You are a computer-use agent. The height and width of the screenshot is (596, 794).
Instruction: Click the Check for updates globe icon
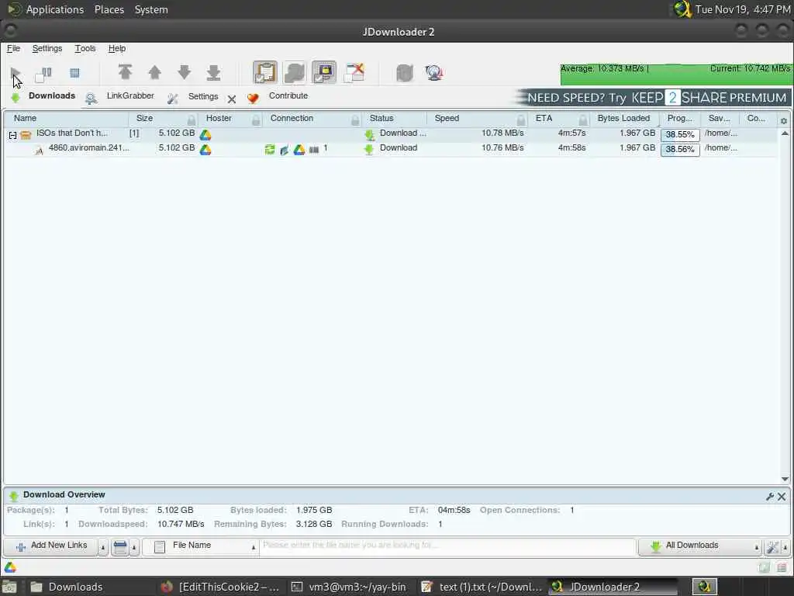coord(434,73)
